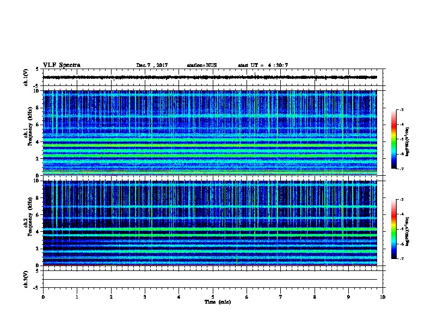Click the date label "Dec. 7, 2017"
The image size is (431, 333).
pyautogui.click(x=152, y=65)
